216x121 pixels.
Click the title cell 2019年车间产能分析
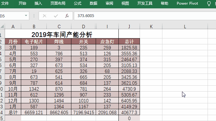point(62,34)
